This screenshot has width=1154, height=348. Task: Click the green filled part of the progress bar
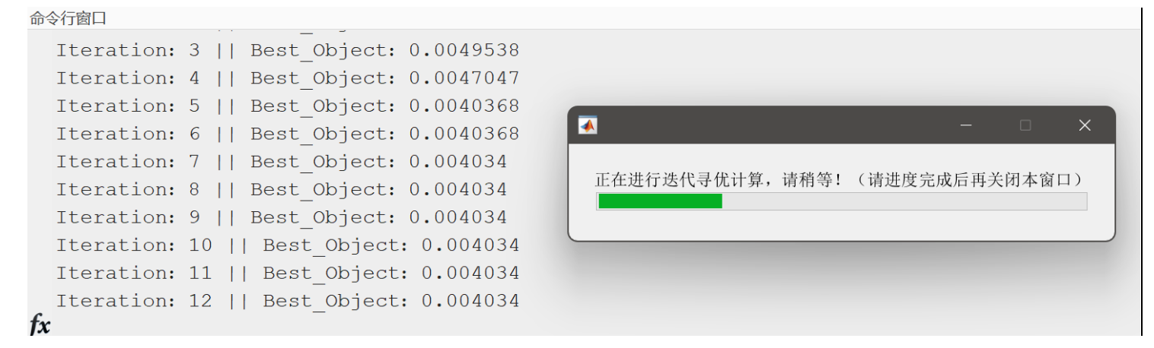coord(660,201)
